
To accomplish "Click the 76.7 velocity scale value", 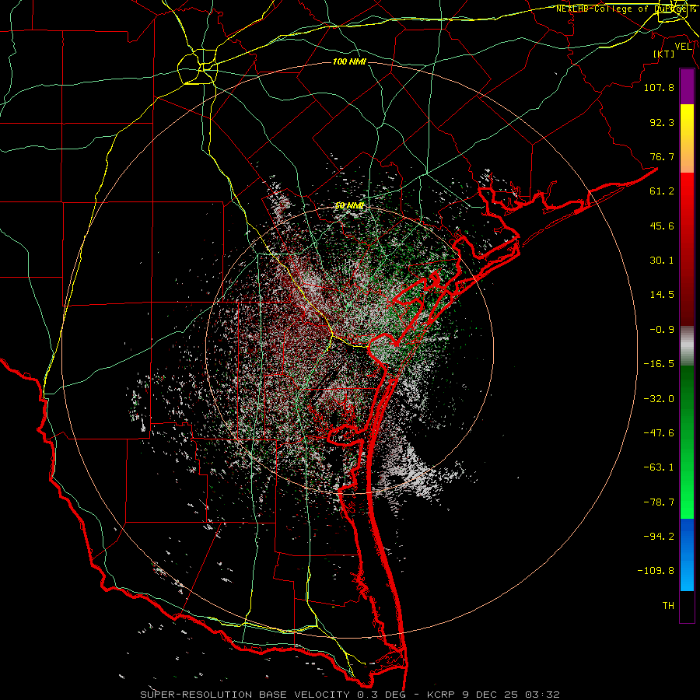I will [662, 156].
